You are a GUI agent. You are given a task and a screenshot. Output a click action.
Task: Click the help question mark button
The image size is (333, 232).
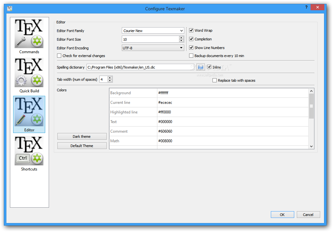tap(306, 7)
